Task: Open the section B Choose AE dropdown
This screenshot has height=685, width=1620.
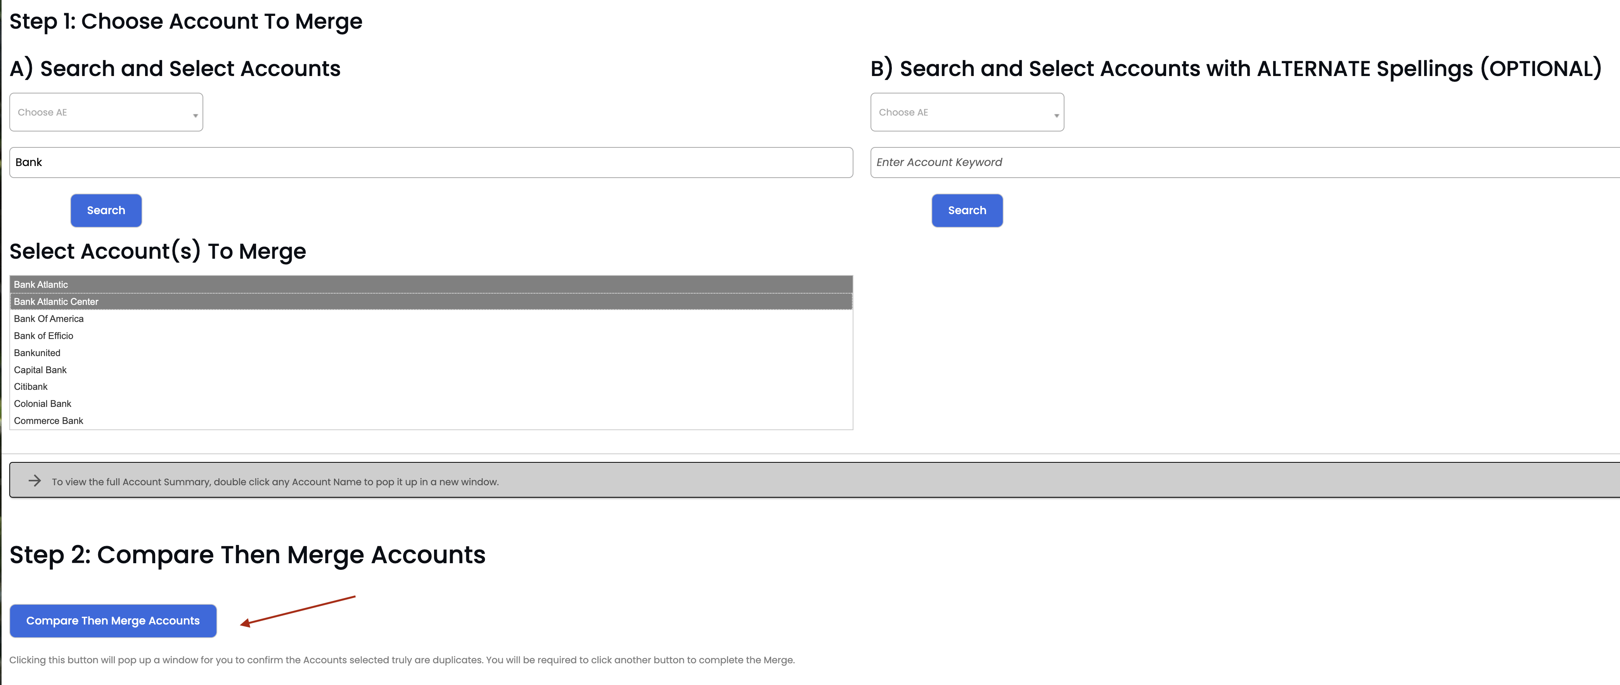Action: [967, 112]
